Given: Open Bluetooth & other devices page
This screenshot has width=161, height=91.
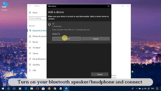Looking at the screenshot, I should click(x=39, y=31).
